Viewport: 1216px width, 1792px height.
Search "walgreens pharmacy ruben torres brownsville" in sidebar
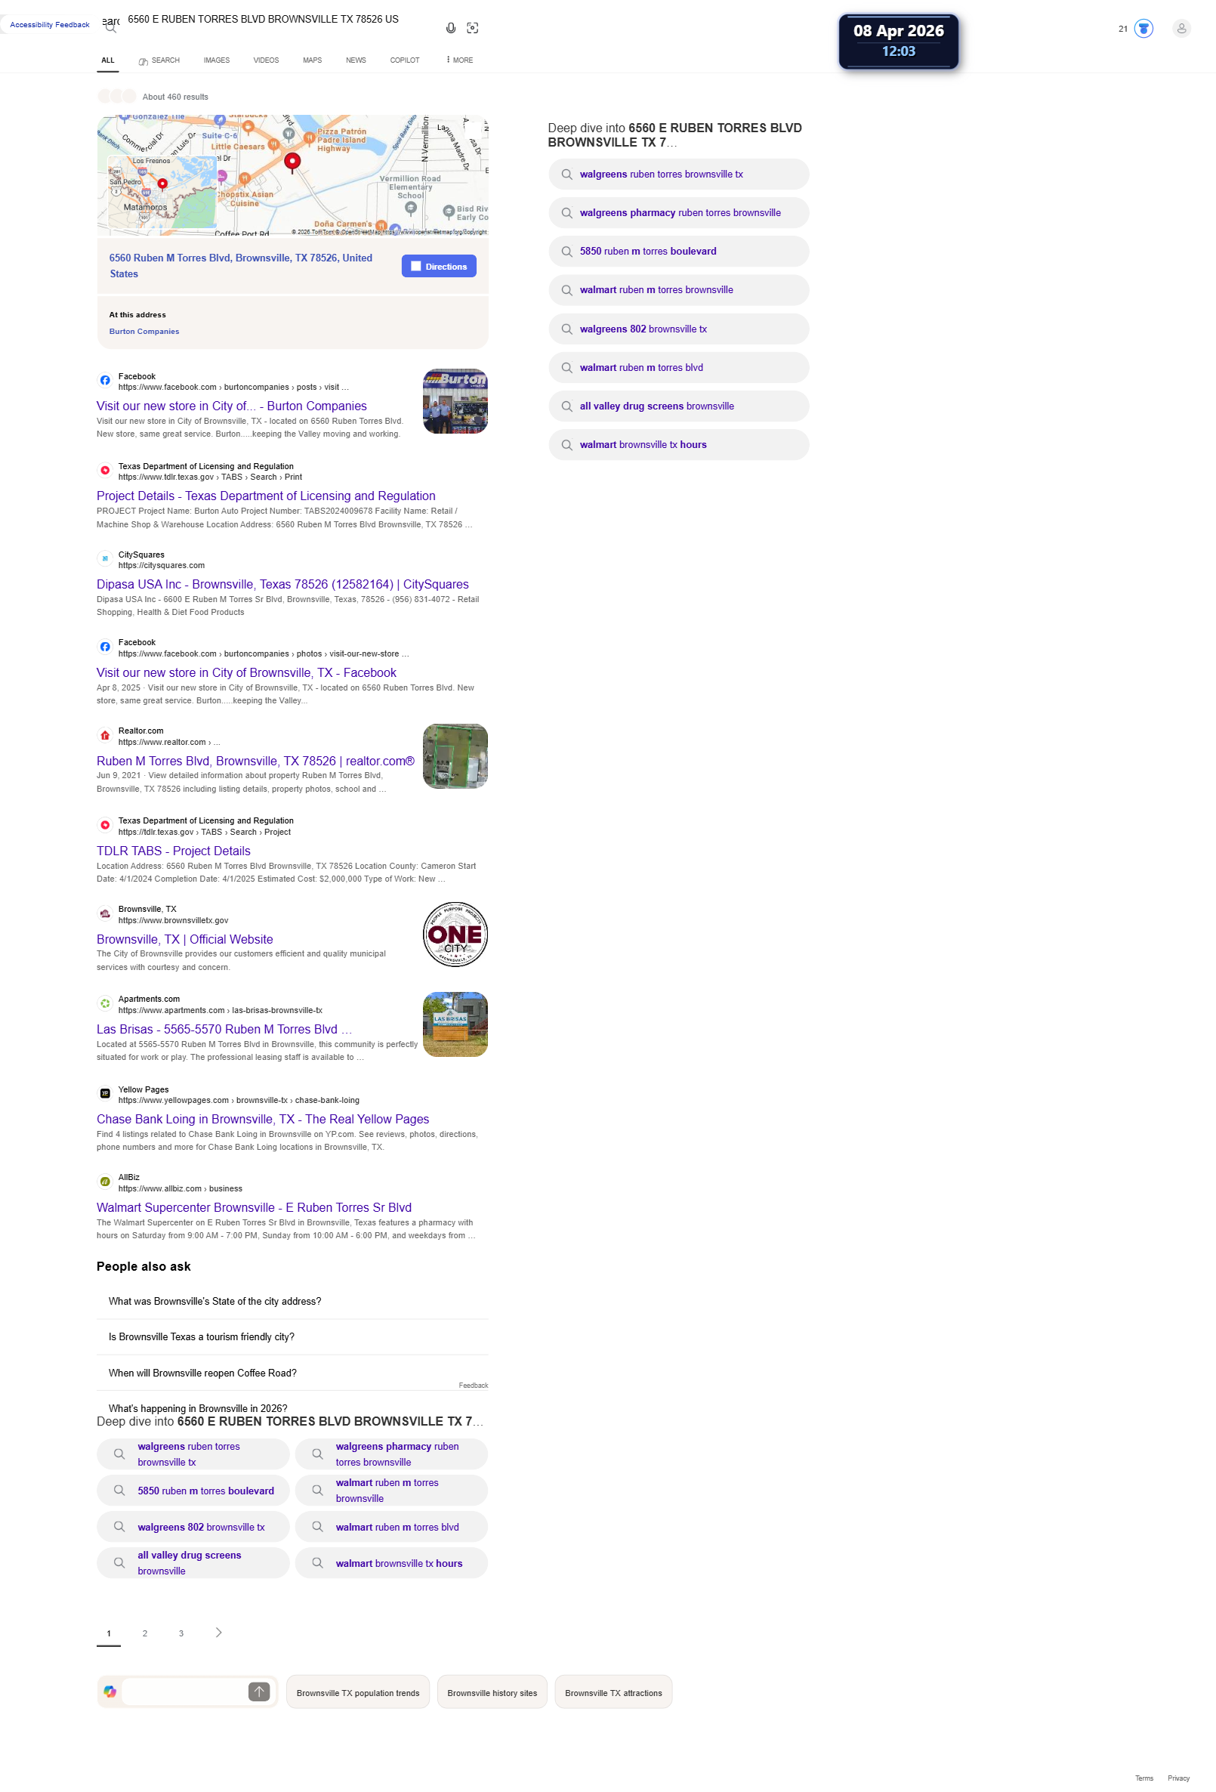[x=678, y=213]
